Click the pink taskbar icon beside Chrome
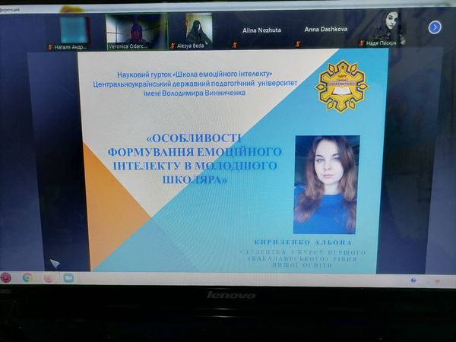The height and width of the screenshot is (342, 456). click(48, 278)
